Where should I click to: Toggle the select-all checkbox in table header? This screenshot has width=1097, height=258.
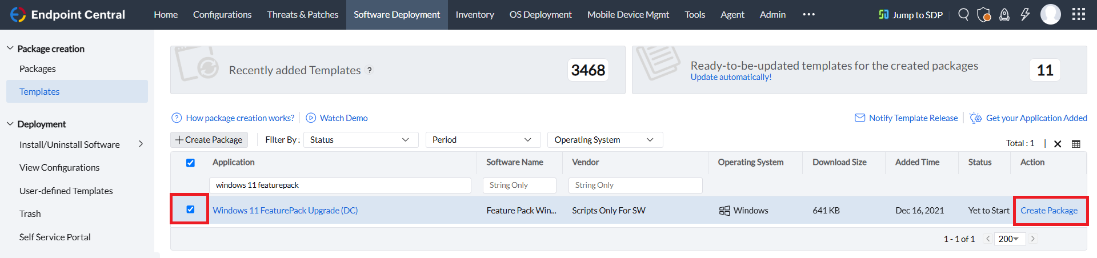190,163
